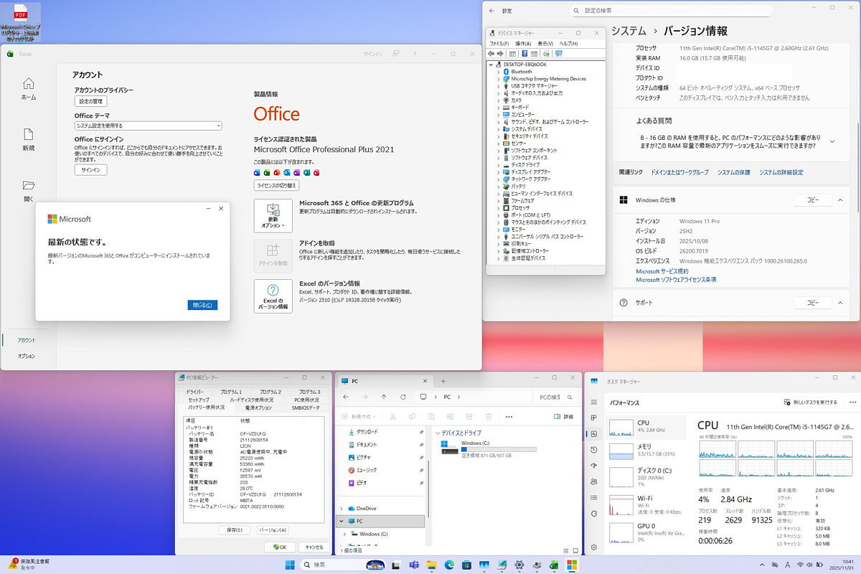Click the scan for hardware changes toolbar icon

558,54
